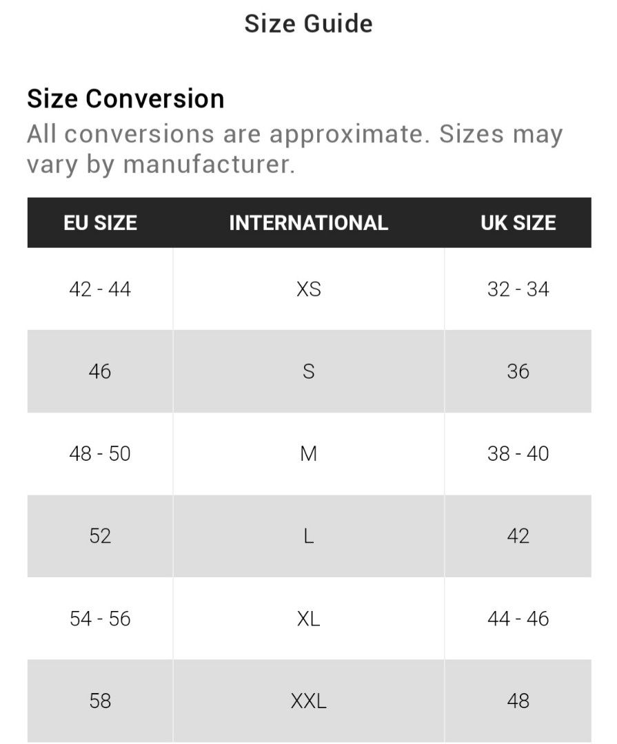This screenshot has width=617, height=744.
Task: Select the UK size 38 - 40 cell
Action: point(518,454)
